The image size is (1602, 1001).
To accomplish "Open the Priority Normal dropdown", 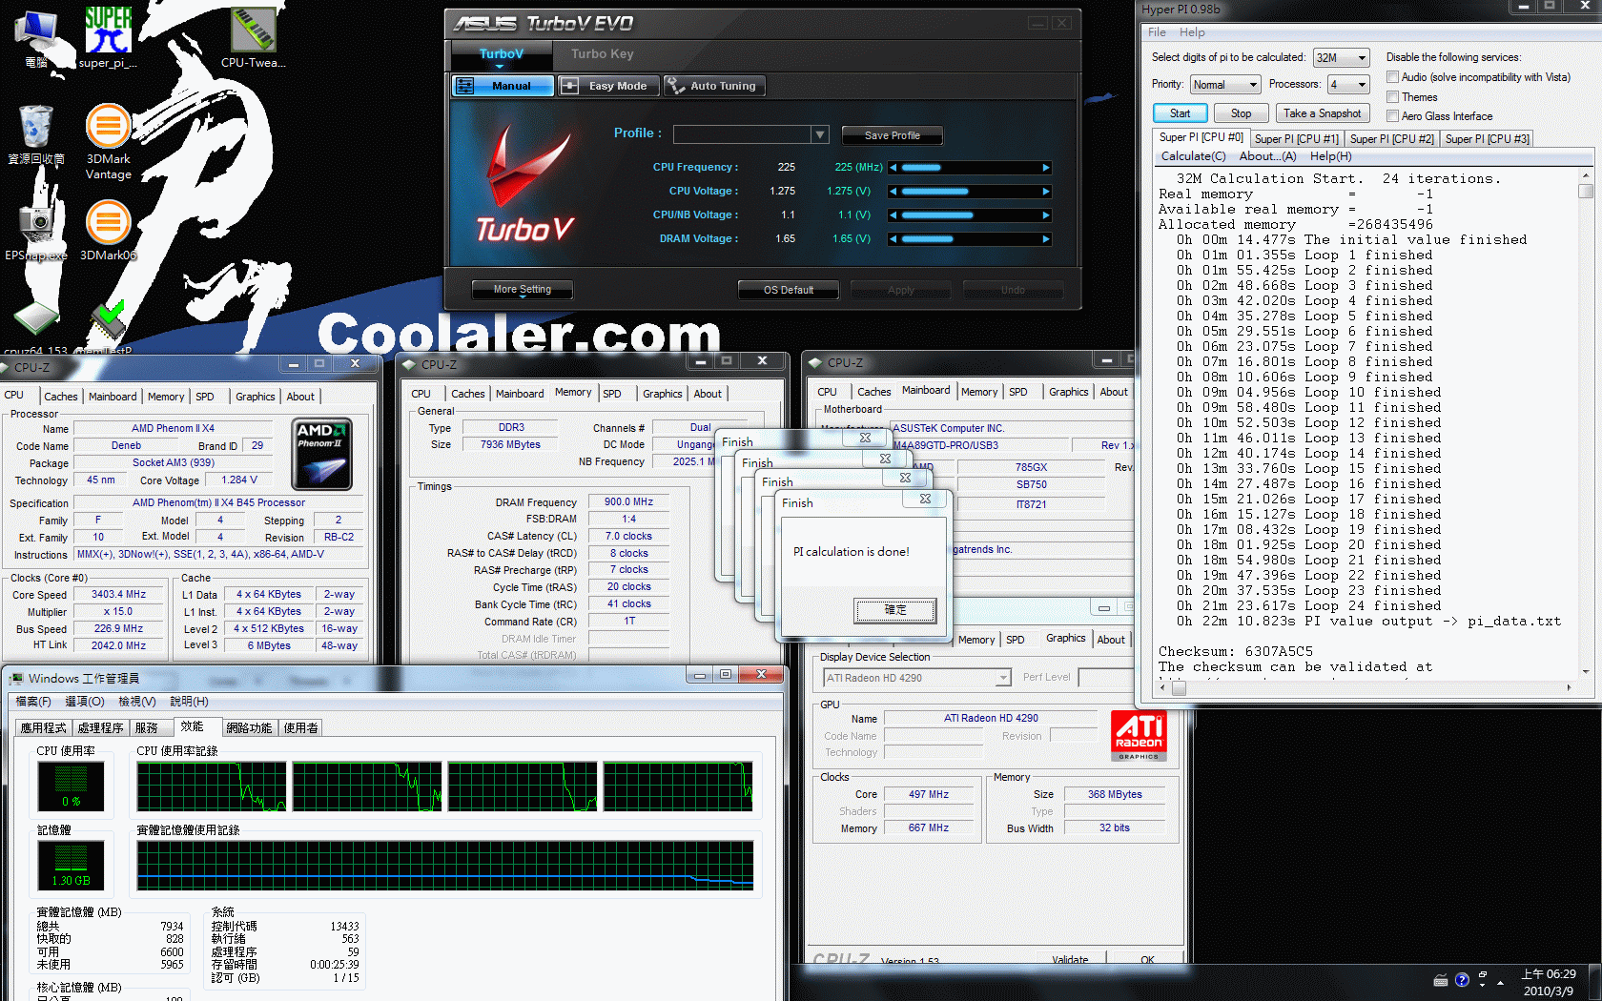I will coord(1225,85).
